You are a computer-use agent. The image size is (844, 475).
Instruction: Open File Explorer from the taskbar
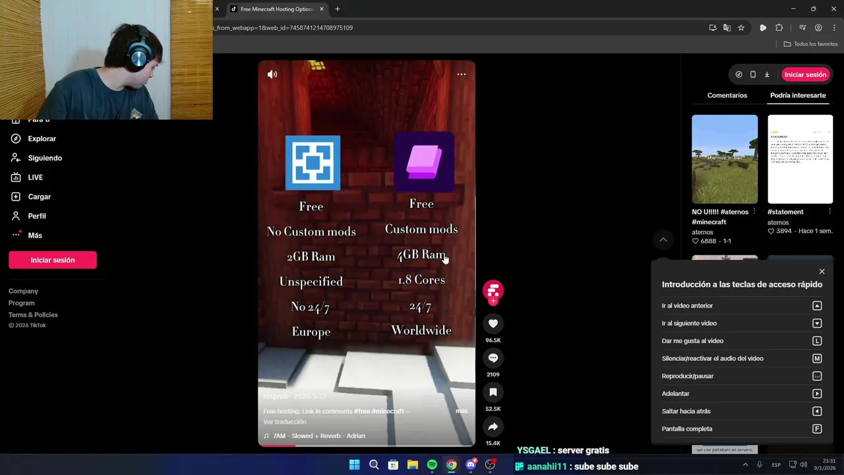(x=413, y=464)
